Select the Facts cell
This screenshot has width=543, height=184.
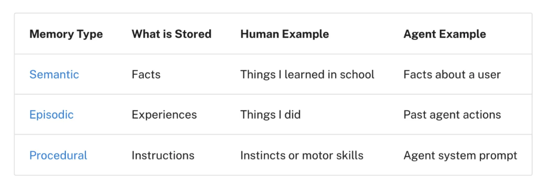tap(146, 74)
